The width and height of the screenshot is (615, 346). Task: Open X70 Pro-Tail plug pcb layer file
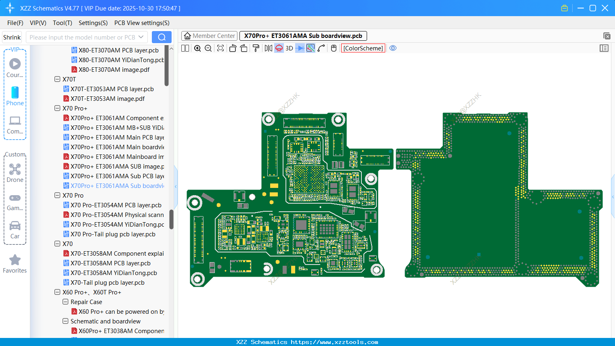pos(113,234)
